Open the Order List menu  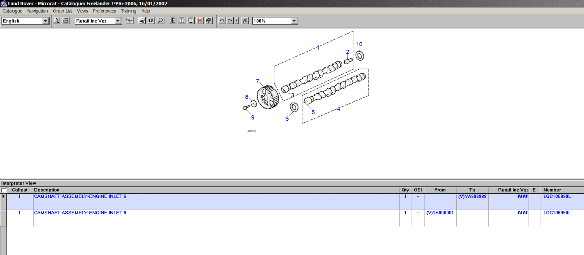coord(62,11)
